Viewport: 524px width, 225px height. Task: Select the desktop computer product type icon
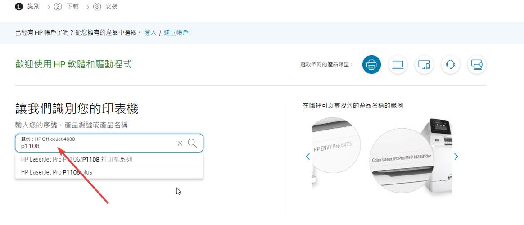tap(424, 64)
